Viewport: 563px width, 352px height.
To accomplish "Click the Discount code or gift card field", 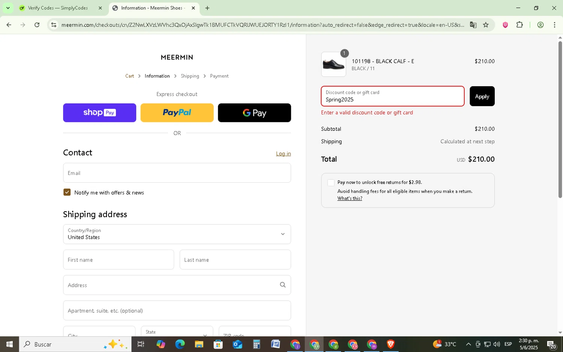I will point(393,96).
